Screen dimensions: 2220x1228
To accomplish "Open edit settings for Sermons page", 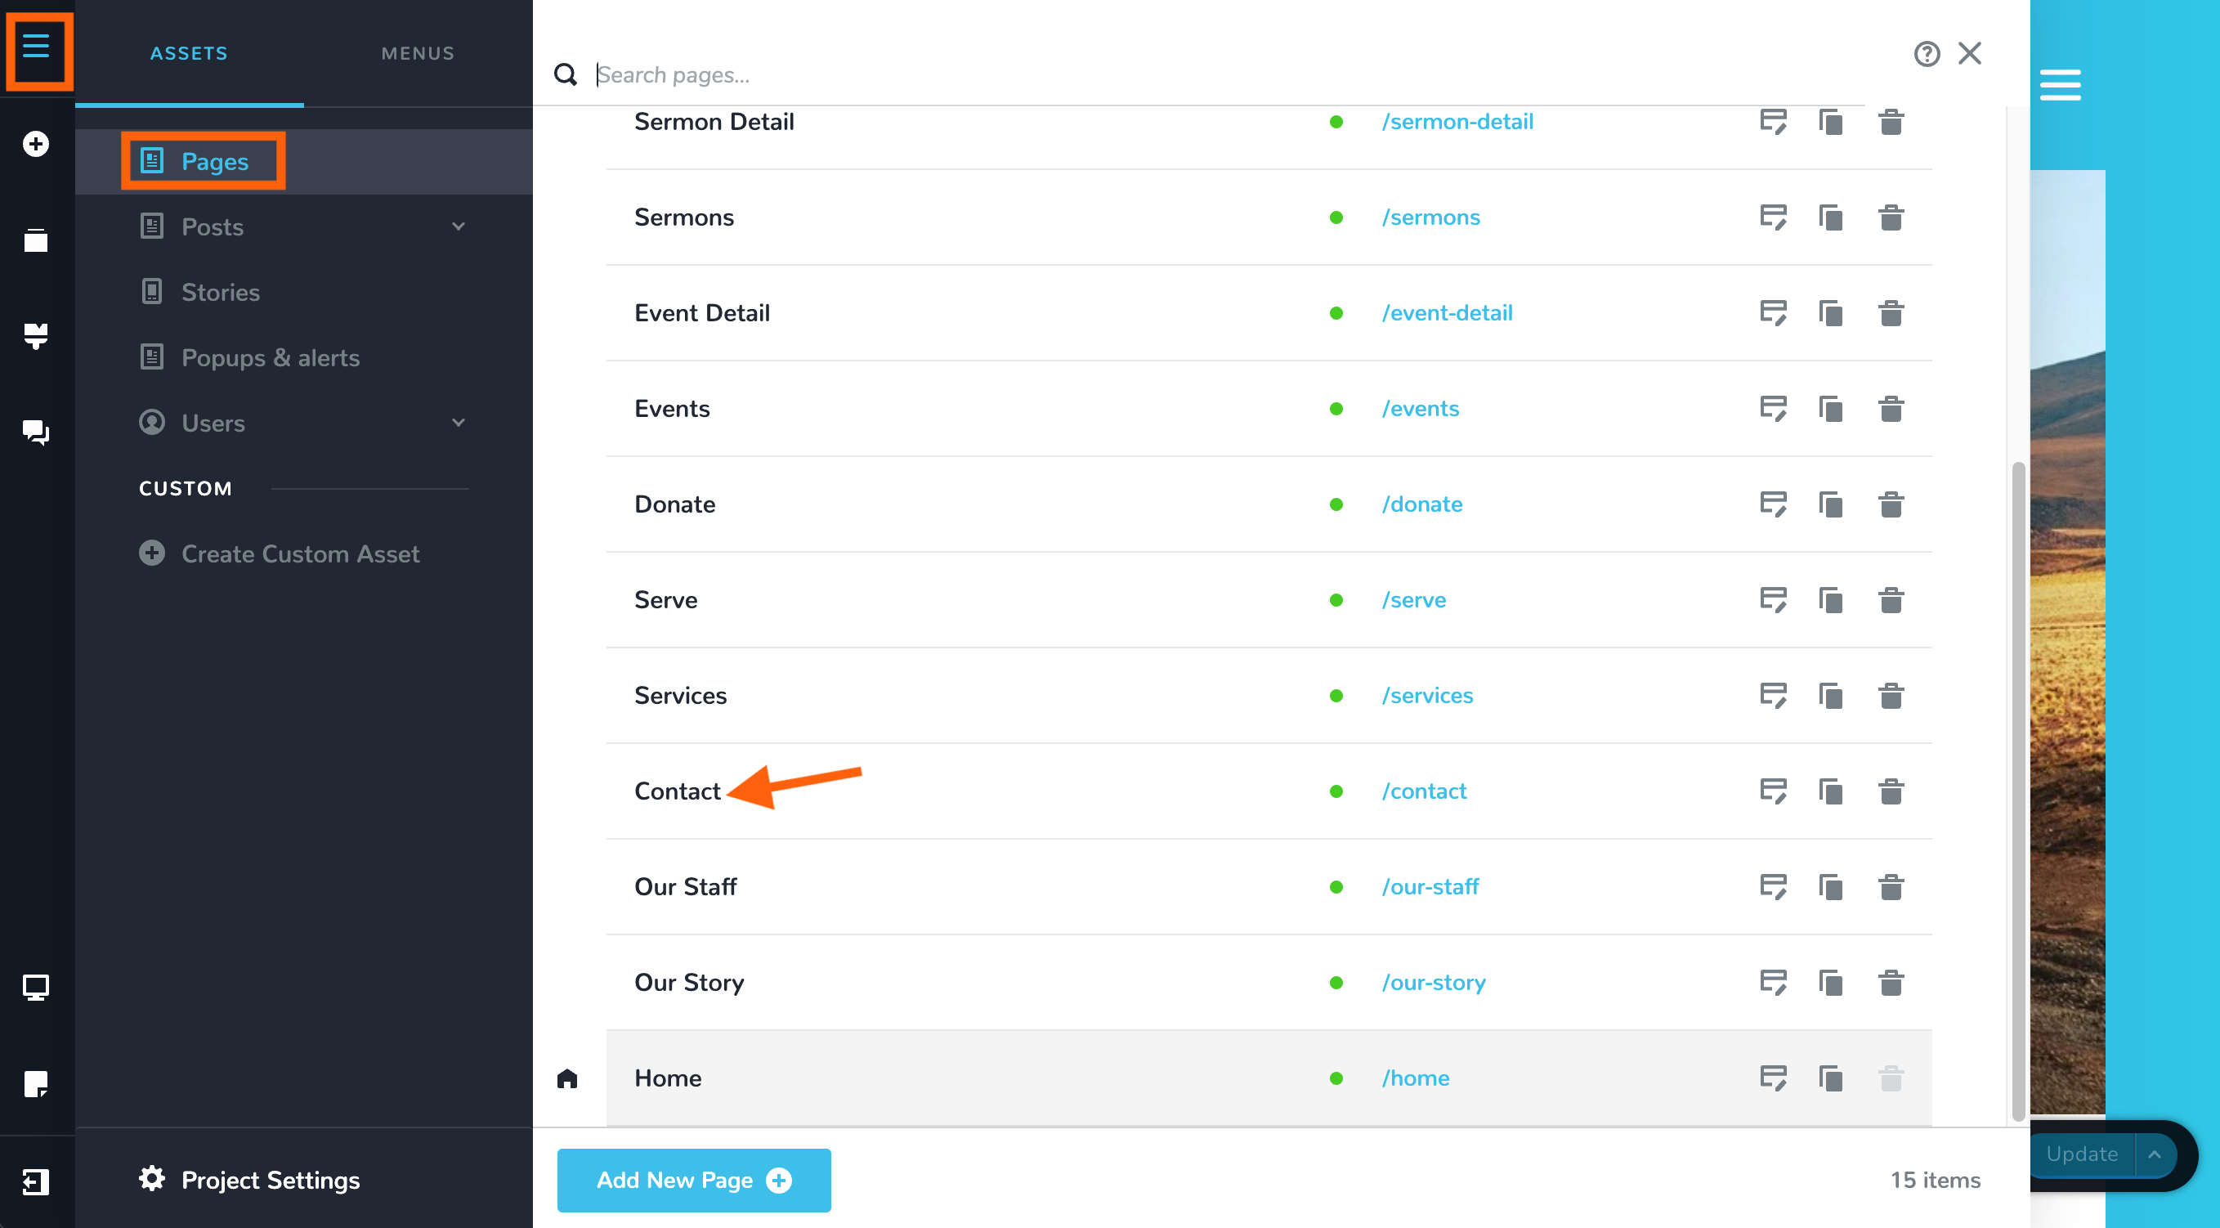I will coord(1773,217).
